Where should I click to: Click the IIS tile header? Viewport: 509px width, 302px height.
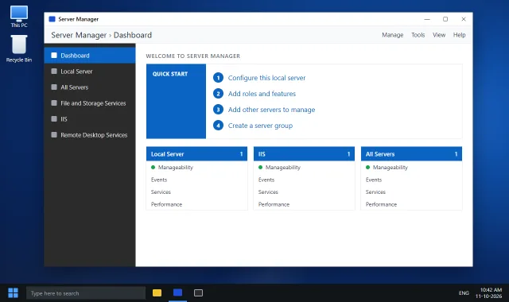[304, 154]
